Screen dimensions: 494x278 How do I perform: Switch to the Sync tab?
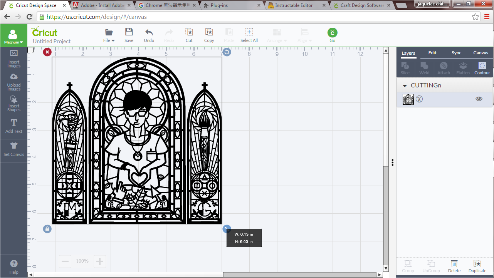click(x=457, y=53)
